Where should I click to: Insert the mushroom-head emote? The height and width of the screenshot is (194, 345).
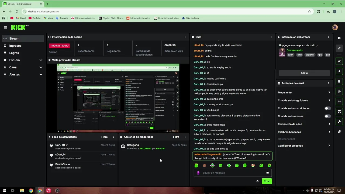pyautogui.click(x=253, y=165)
